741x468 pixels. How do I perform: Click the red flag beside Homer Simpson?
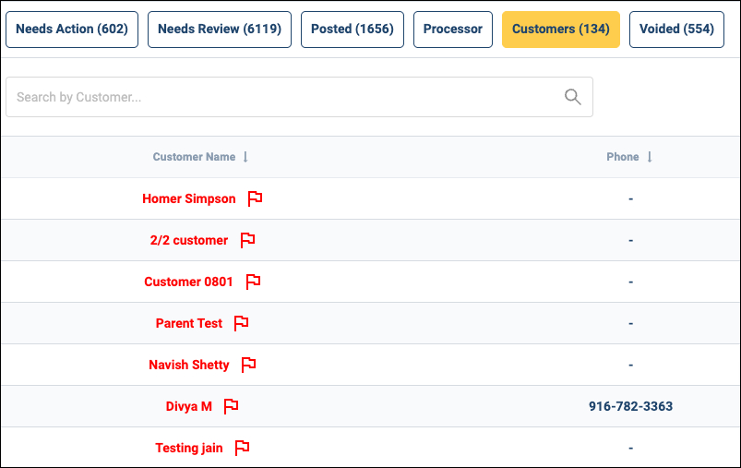(256, 198)
